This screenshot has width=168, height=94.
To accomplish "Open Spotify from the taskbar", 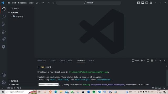I will point(94,92).
